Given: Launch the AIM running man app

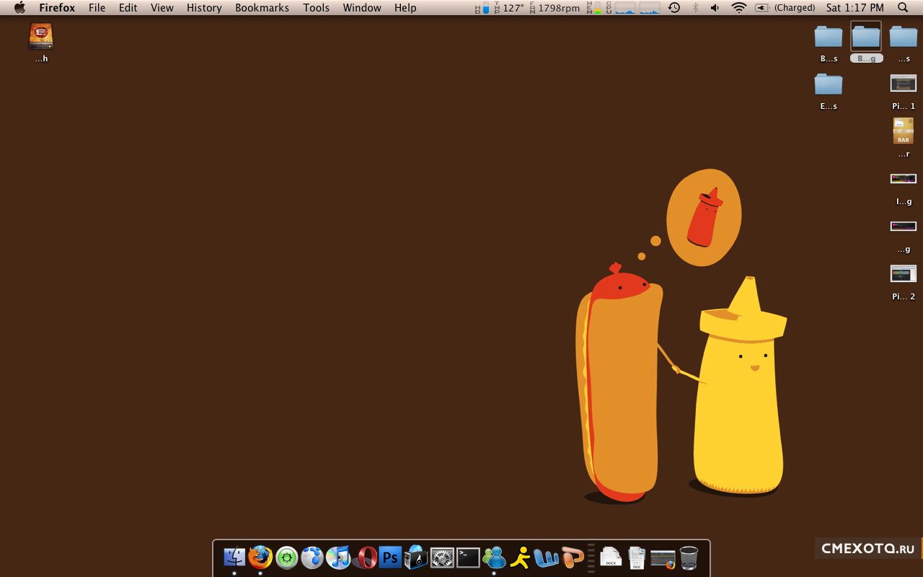Looking at the screenshot, I should (520, 557).
